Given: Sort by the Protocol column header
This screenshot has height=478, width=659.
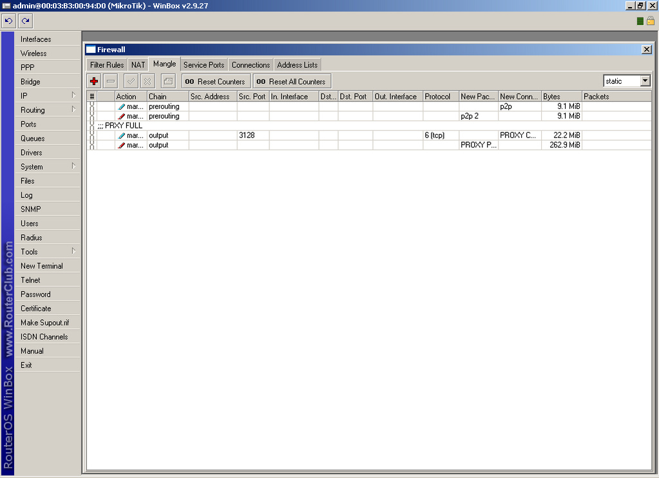Looking at the screenshot, I should point(441,96).
